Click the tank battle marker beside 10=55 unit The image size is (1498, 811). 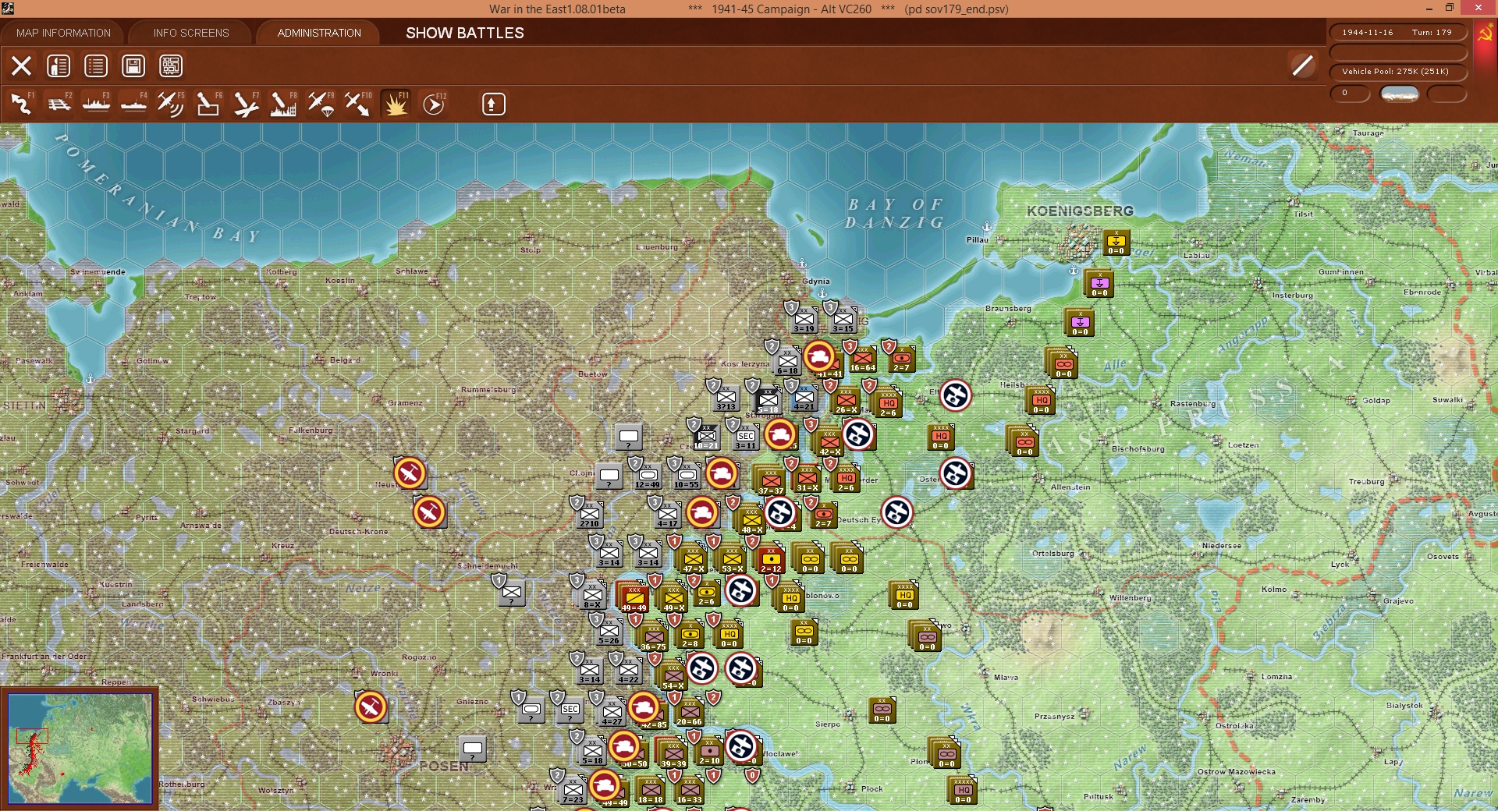722,473
